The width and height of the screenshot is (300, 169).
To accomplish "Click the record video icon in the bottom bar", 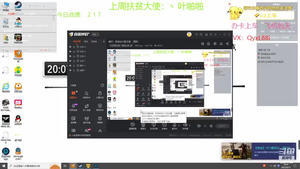I will click(x=199, y=126).
